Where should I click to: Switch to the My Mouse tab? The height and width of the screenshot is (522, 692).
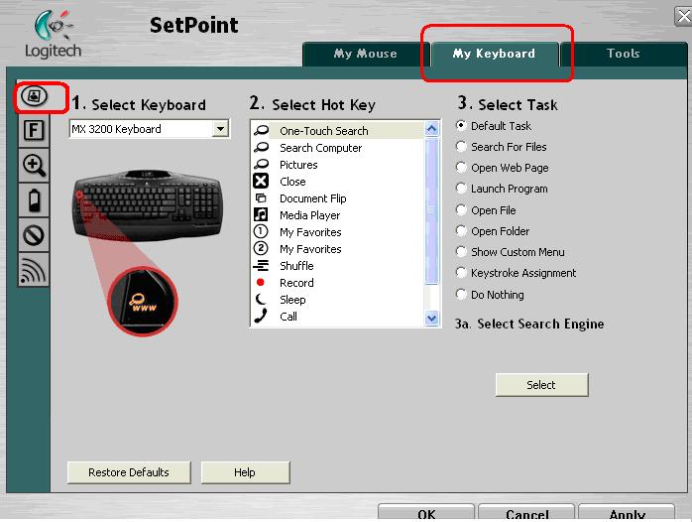coord(365,54)
